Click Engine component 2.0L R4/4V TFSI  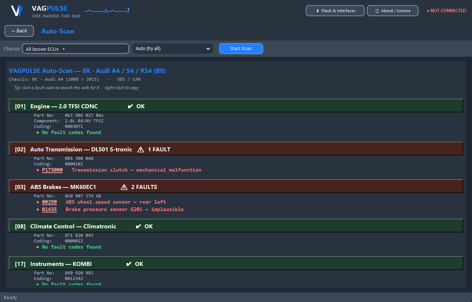click(x=84, y=121)
